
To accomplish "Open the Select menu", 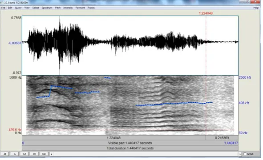I will point(36,8).
